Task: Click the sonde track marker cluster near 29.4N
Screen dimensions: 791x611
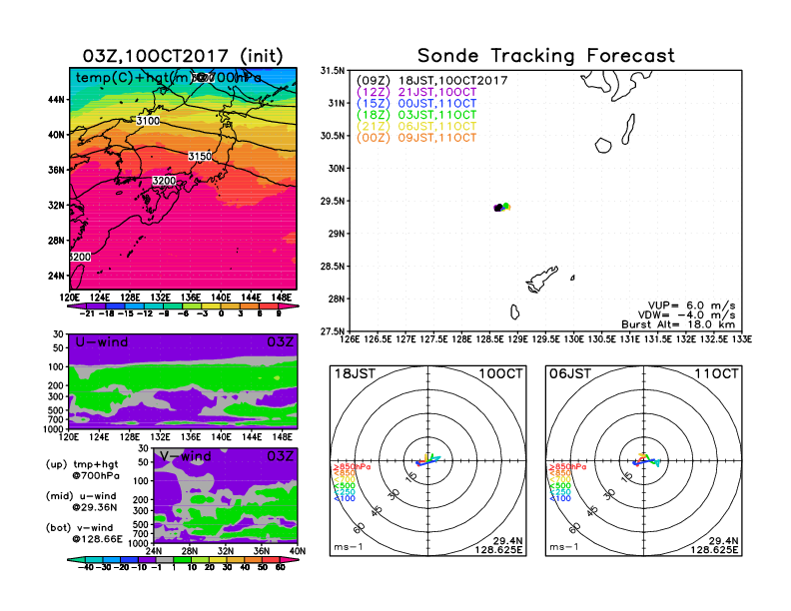Action: (502, 208)
